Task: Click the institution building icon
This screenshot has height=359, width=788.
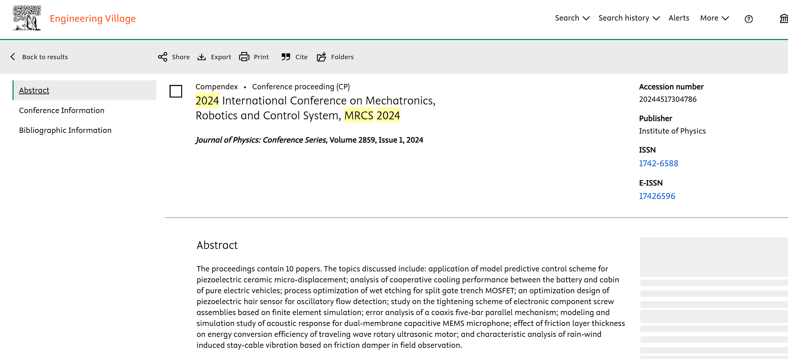Action: [x=784, y=19]
